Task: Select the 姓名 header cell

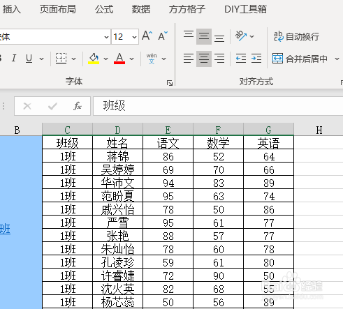Action: coord(117,142)
